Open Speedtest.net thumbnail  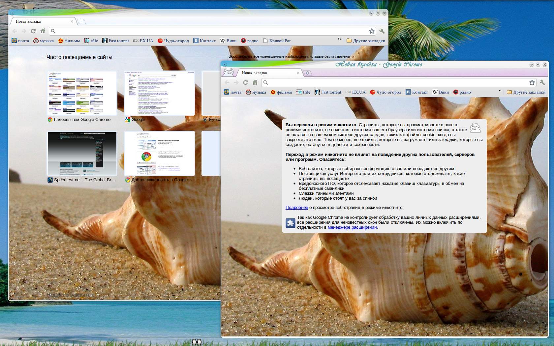click(x=82, y=154)
